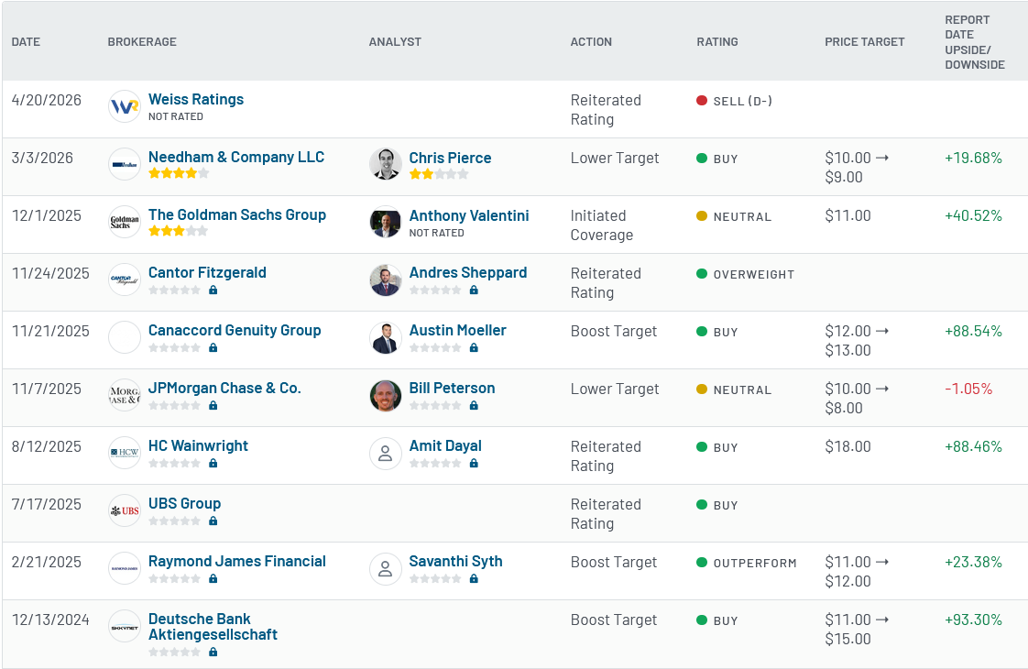Click the REPORT DATE UPSIDE/DOWNSIDE header
This screenshot has width=1028, height=669.
tap(975, 42)
